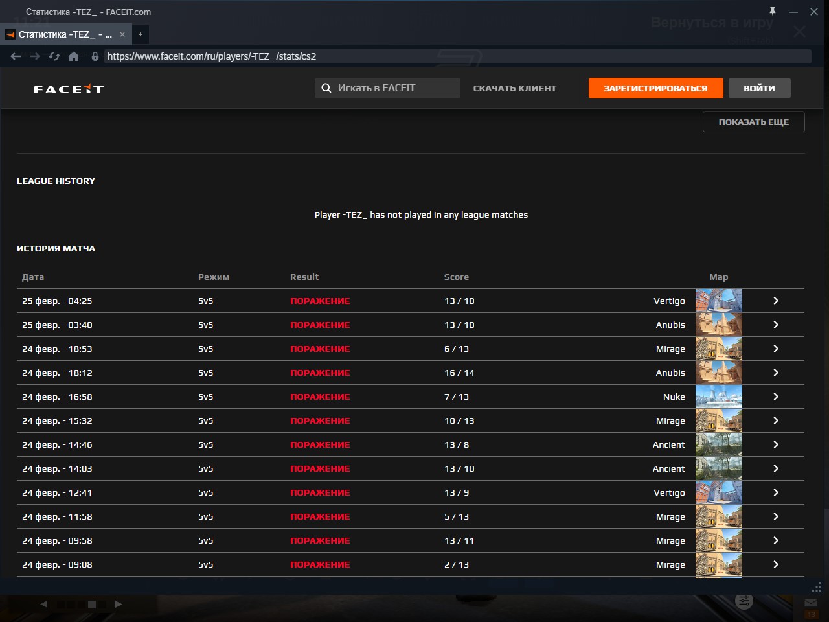Image resolution: width=829 pixels, height=622 pixels.
Task: Click the padlock security icon
Action: point(95,56)
